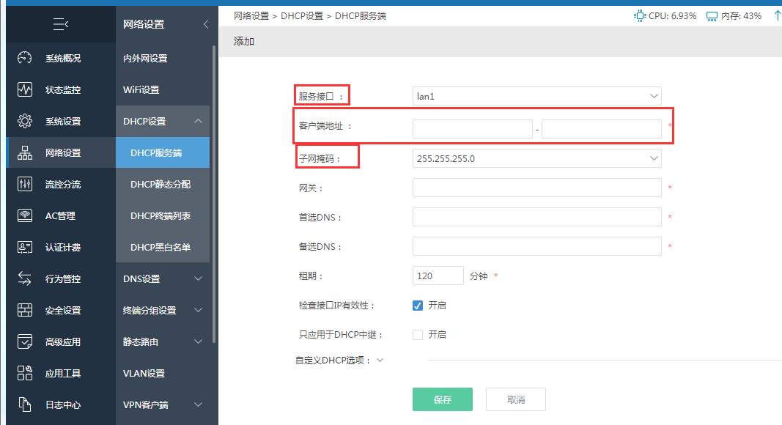Open the 服务接口 lan1 dropdown
782x425 pixels.
[x=536, y=95]
